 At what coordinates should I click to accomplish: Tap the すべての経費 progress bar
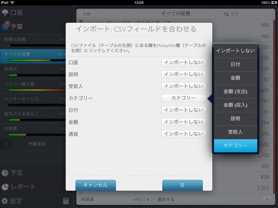(37, 60)
